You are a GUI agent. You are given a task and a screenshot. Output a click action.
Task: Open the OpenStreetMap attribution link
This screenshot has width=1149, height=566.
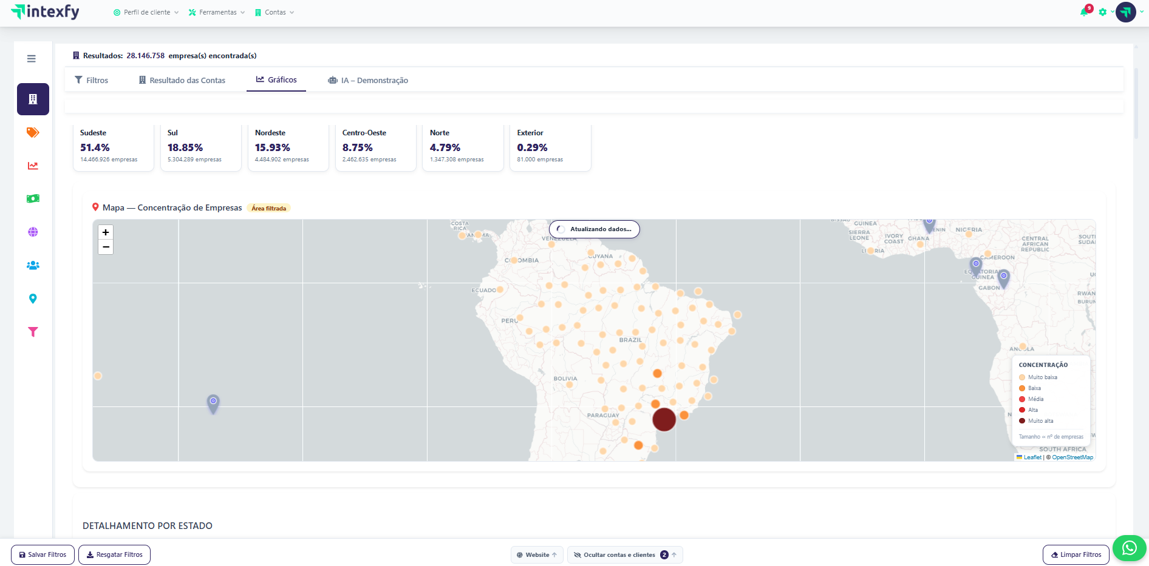(x=1072, y=457)
